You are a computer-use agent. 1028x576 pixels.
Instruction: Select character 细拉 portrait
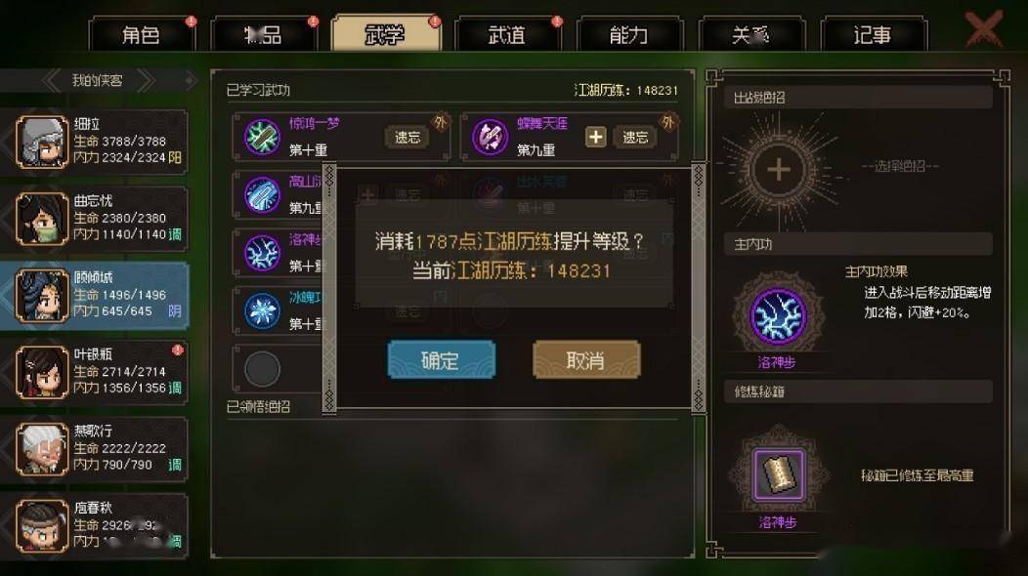42,143
